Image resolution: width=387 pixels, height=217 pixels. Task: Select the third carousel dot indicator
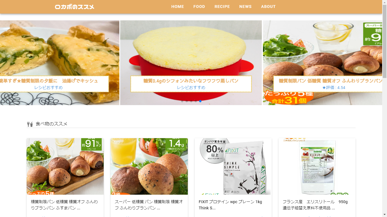pos(191,101)
